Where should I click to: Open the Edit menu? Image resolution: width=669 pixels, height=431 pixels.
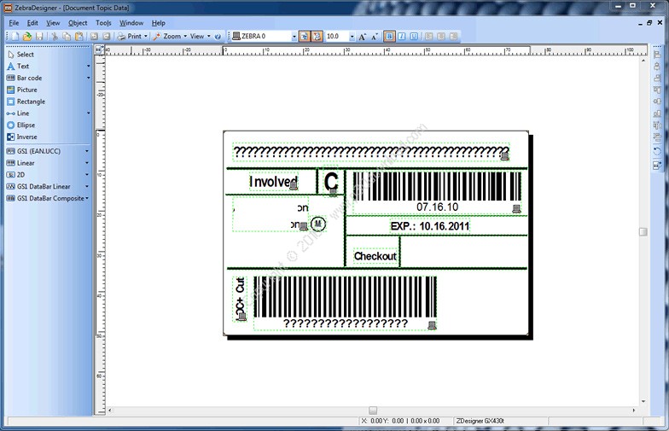pyautogui.click(x=32, y=23)
